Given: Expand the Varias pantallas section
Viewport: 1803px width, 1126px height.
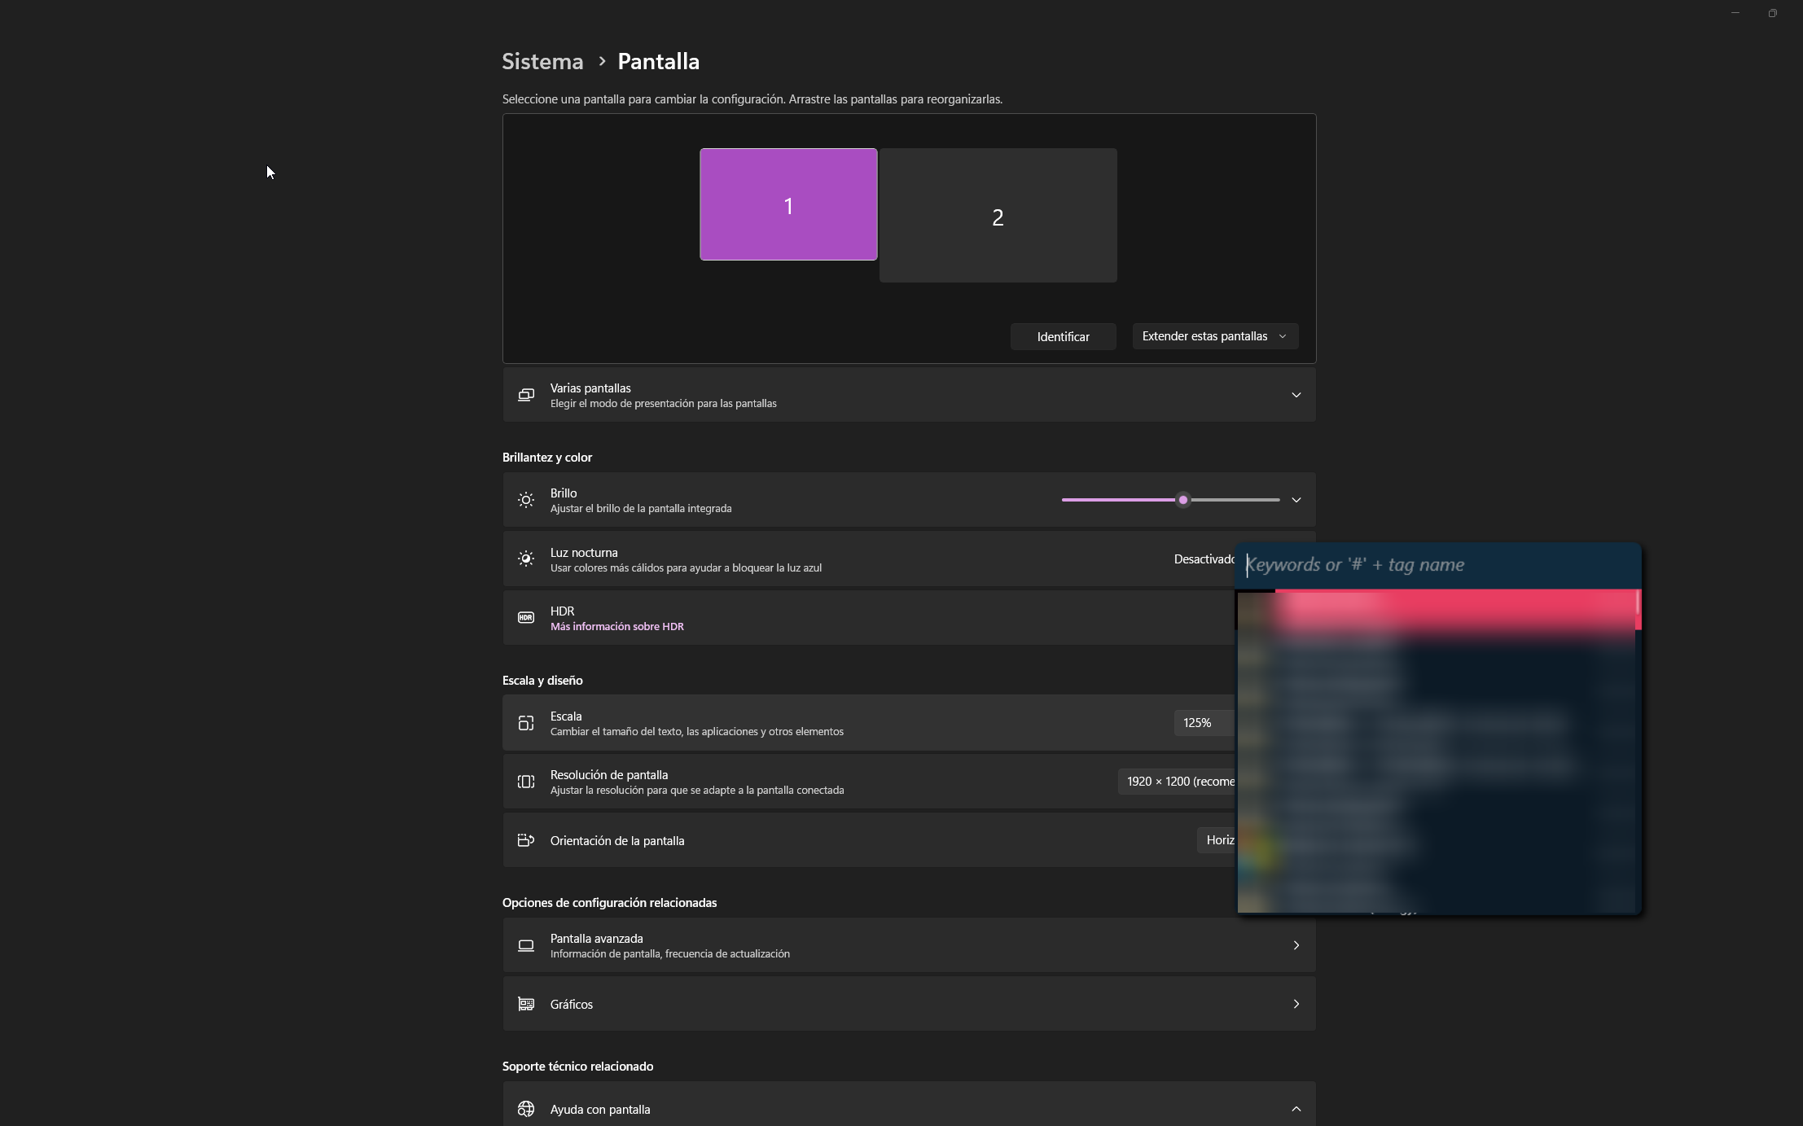Looking at the screenshot, I should coord(1296,395).
